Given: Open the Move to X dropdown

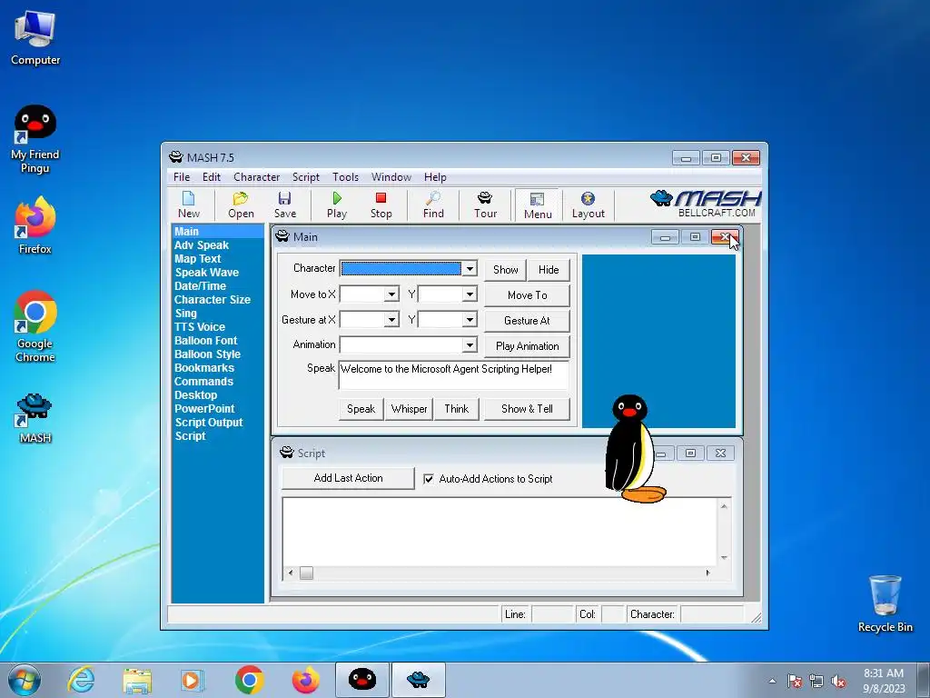Looking at the screenshot, I should click(x=391, y=294).
